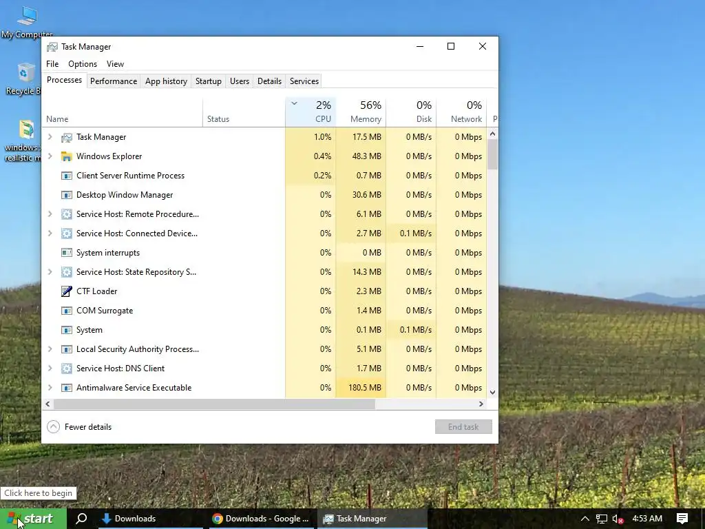Click the Client Server Runtime Process icon
The image size is (705, 529).
click(67, 176)
